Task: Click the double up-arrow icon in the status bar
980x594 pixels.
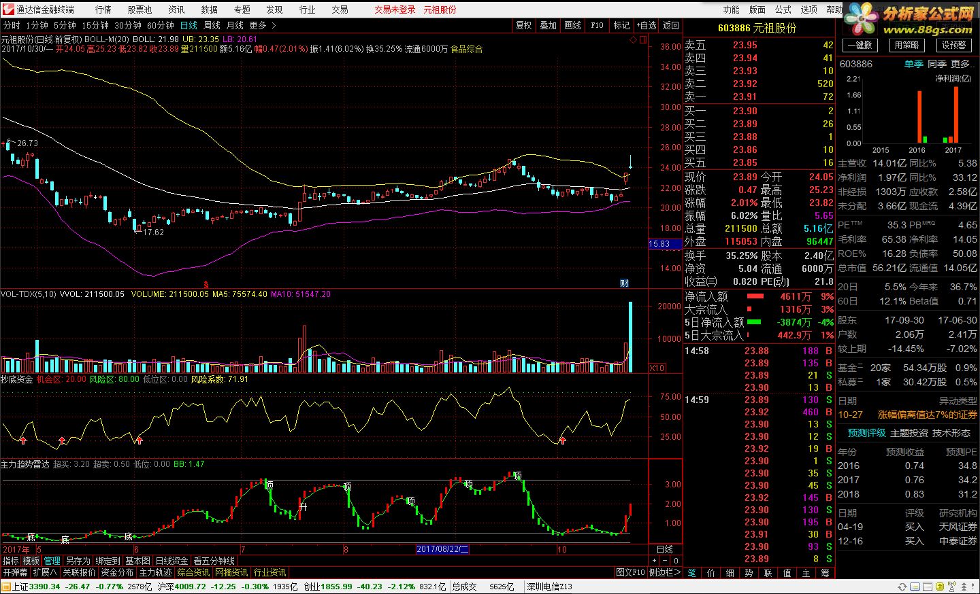Action: (964, 587)
